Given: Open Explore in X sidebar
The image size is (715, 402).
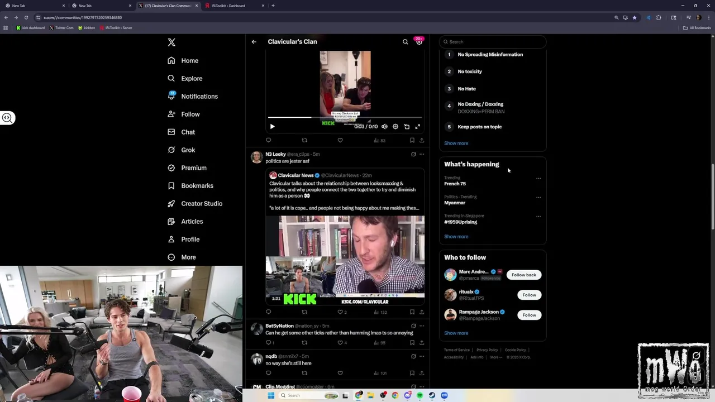Looking at the screenshot, I should point(185,78).
